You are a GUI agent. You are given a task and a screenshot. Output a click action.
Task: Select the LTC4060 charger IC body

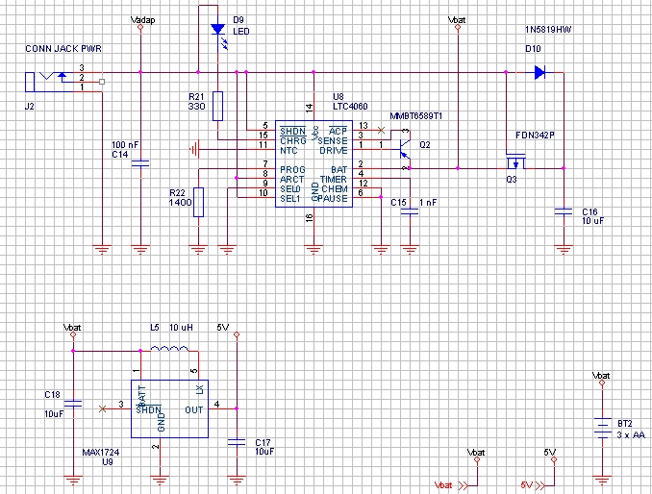click(313, 164)
